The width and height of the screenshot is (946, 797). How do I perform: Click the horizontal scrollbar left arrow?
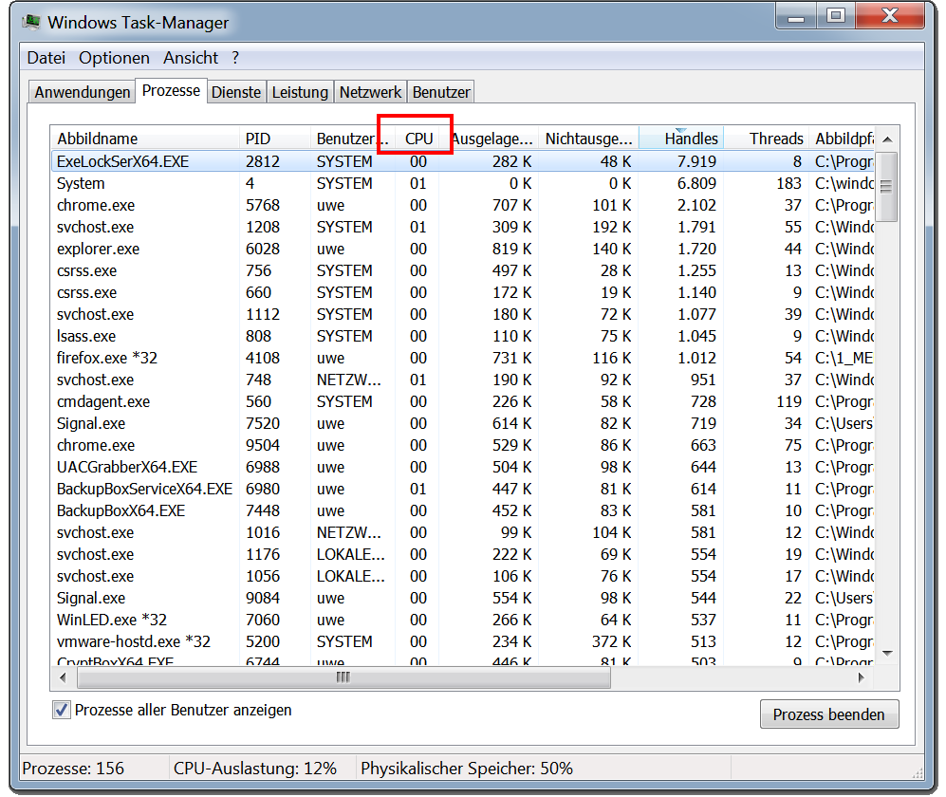(x=63, y=677)
